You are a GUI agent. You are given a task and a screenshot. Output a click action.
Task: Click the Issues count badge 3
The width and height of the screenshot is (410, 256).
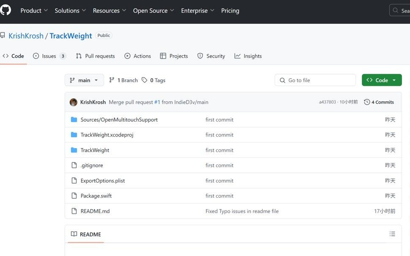[63, 56]
